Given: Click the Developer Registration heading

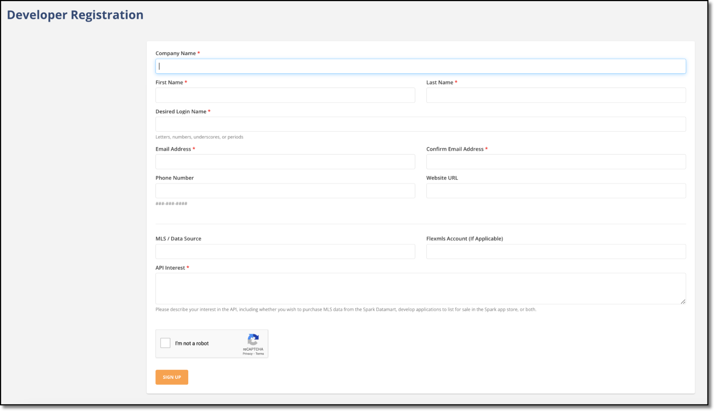Looking at the screenshot, I should tap(75, 15).
